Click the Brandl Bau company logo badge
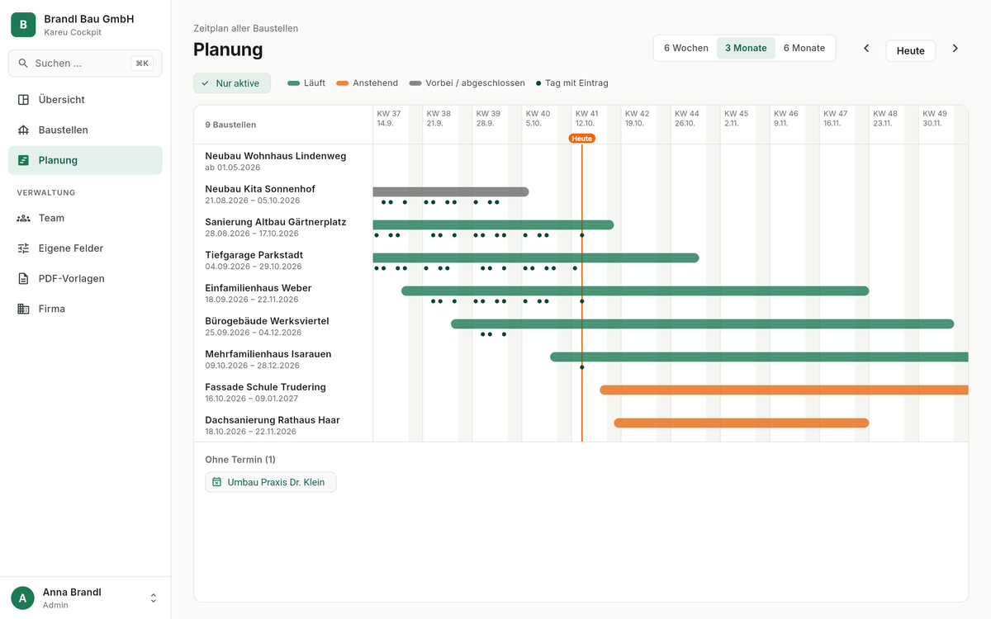991x619 pixels. coord(23,25)
